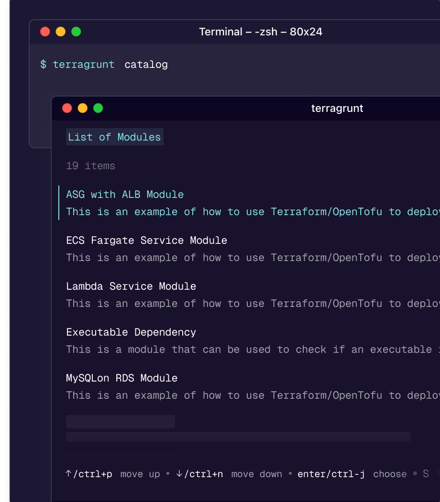Minimize the terragrunt window with yellow button
440x502 pixels.
coord(83,108)
